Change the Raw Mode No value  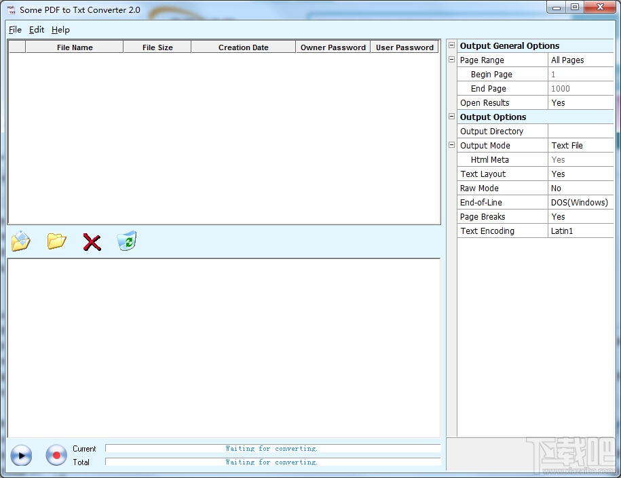580,188
